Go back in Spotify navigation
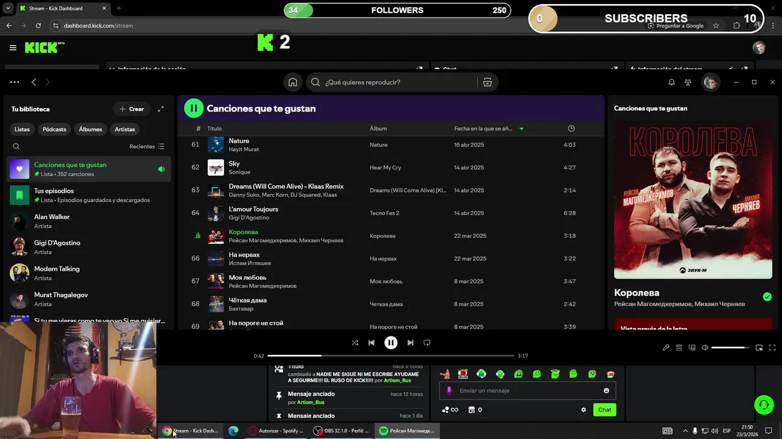 coord(34,82)
